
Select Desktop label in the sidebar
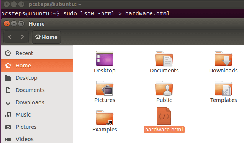pos(26,78)
